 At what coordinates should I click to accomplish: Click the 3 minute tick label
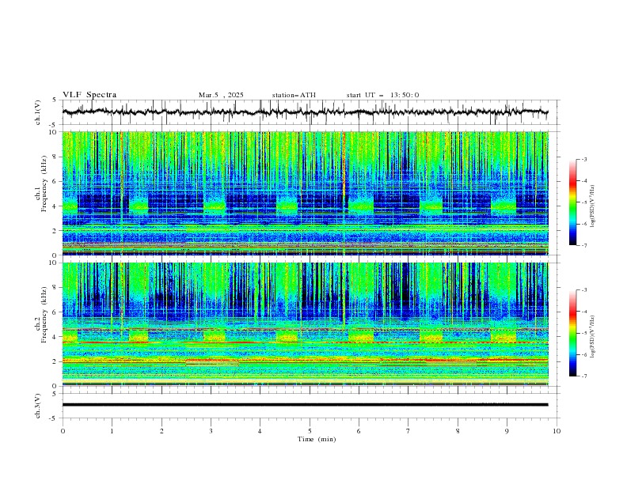pyautogui.click(x=211, y=431)
